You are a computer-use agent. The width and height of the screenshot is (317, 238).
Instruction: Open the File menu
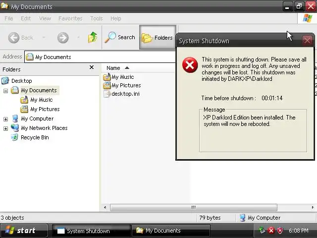coord(9,18)
